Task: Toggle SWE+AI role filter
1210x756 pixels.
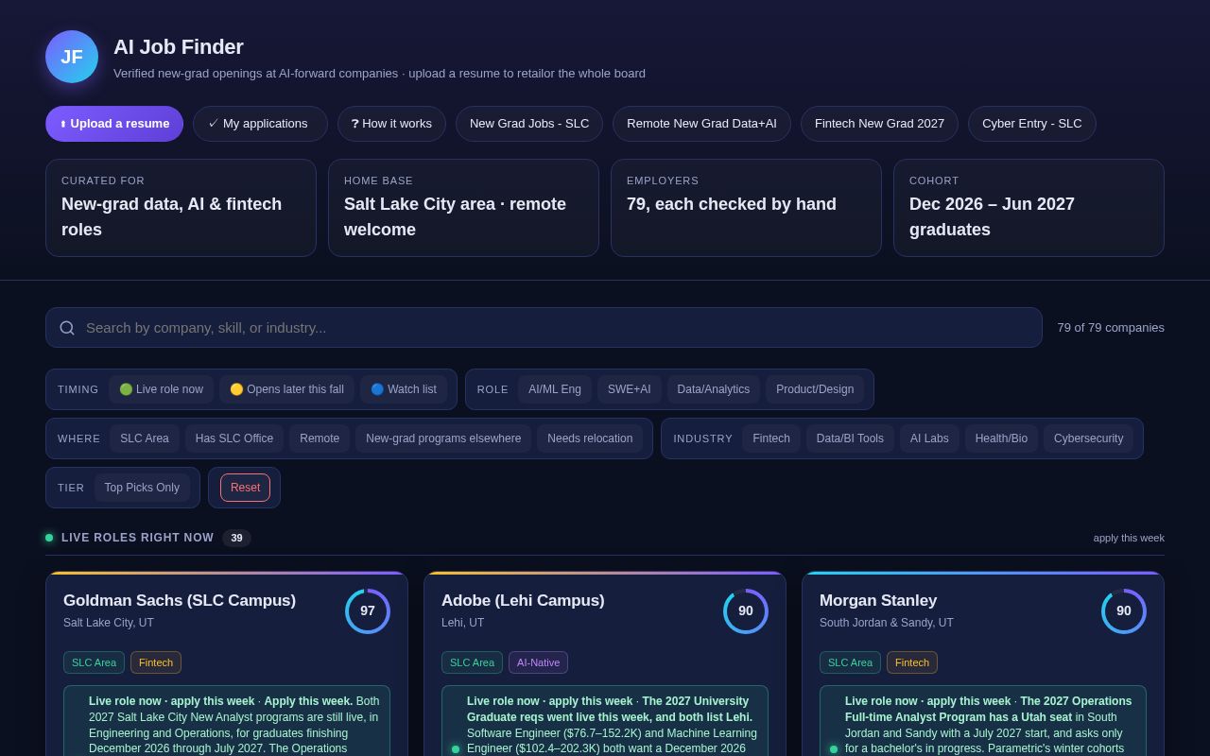Action: [630, 389]
